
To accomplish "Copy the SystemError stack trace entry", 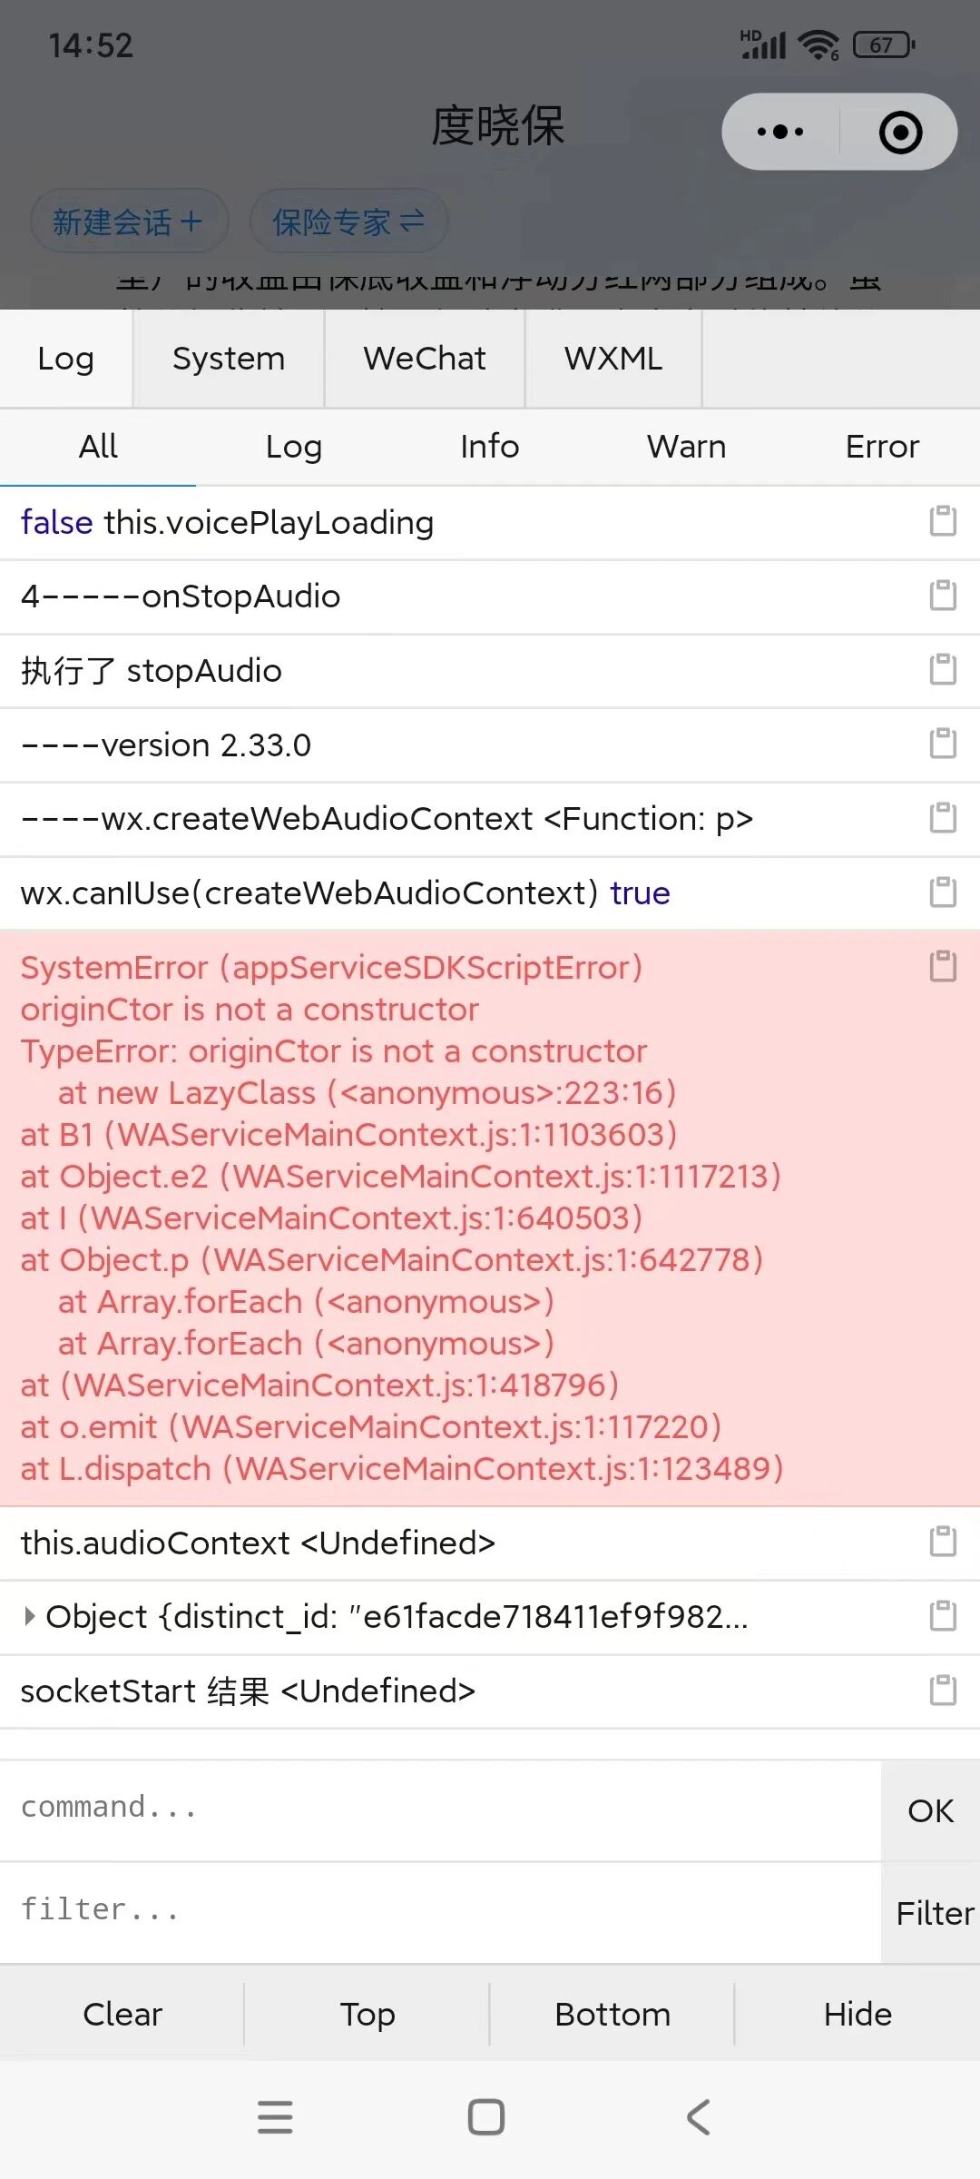I will click(x=943, y=967).
